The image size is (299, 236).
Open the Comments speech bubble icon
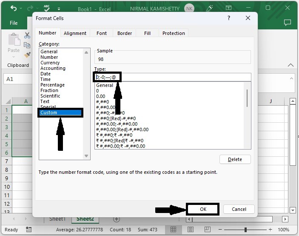pyautogui.click(x=288, y=23)
